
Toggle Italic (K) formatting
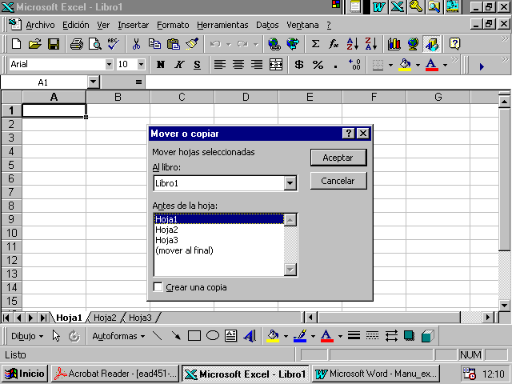[x=178, y=65]
